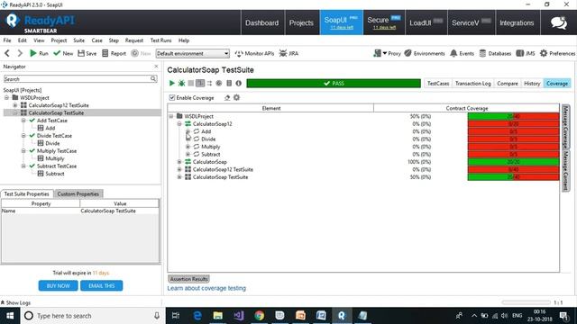Collapse Divide TestCase in Navigator
Image resolution: width=577 pixels, height=324 pixels.
click(23, 136)
